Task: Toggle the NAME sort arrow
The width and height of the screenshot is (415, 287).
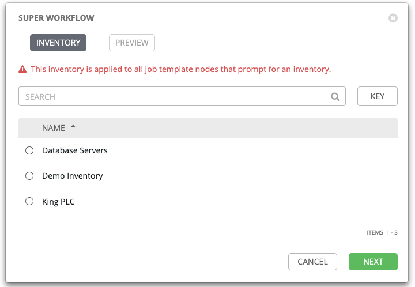Action: coord(73,126)
